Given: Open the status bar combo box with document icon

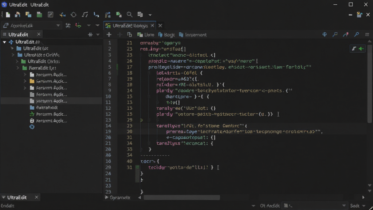Looking at the screenshot, I should click(315, 206).
